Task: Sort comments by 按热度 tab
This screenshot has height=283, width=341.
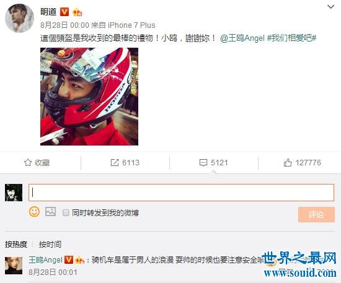Action: pyautogui.click(x=16, y=245)
